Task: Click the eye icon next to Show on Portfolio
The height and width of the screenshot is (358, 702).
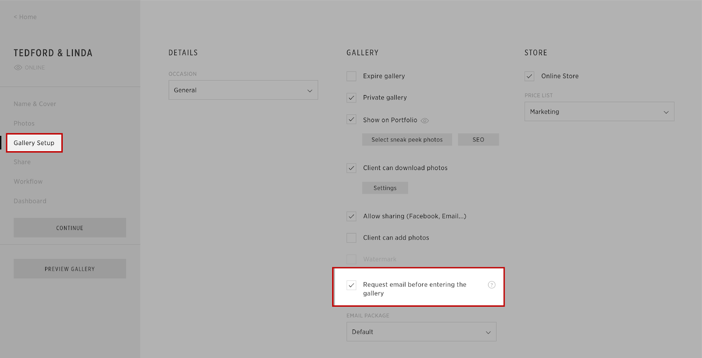Action: coord(425,121)
